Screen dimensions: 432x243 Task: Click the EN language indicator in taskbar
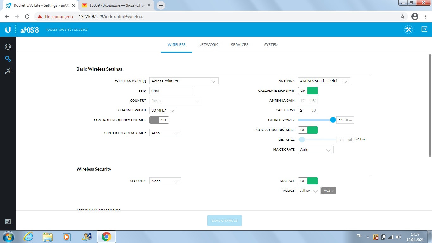click(359, 236)
